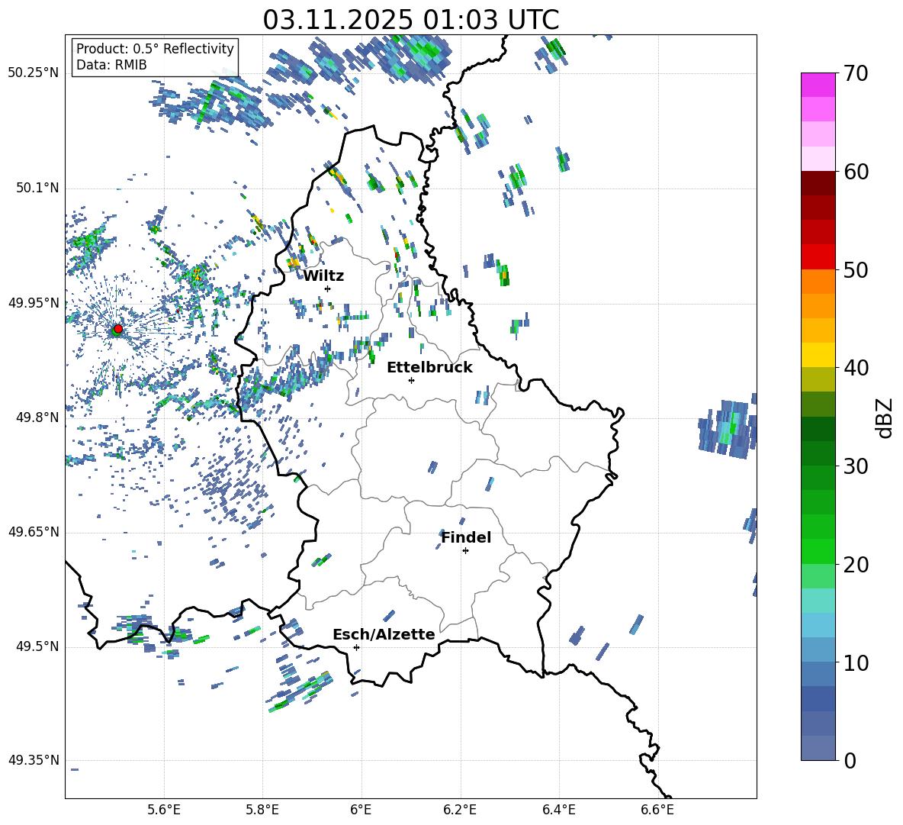Click the 50 tick label on colorbar
The height and width of the screenshot is (825, 903).
point(856,270)
